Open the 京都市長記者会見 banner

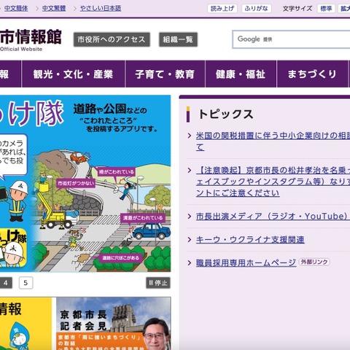click(x=114, y=324)
